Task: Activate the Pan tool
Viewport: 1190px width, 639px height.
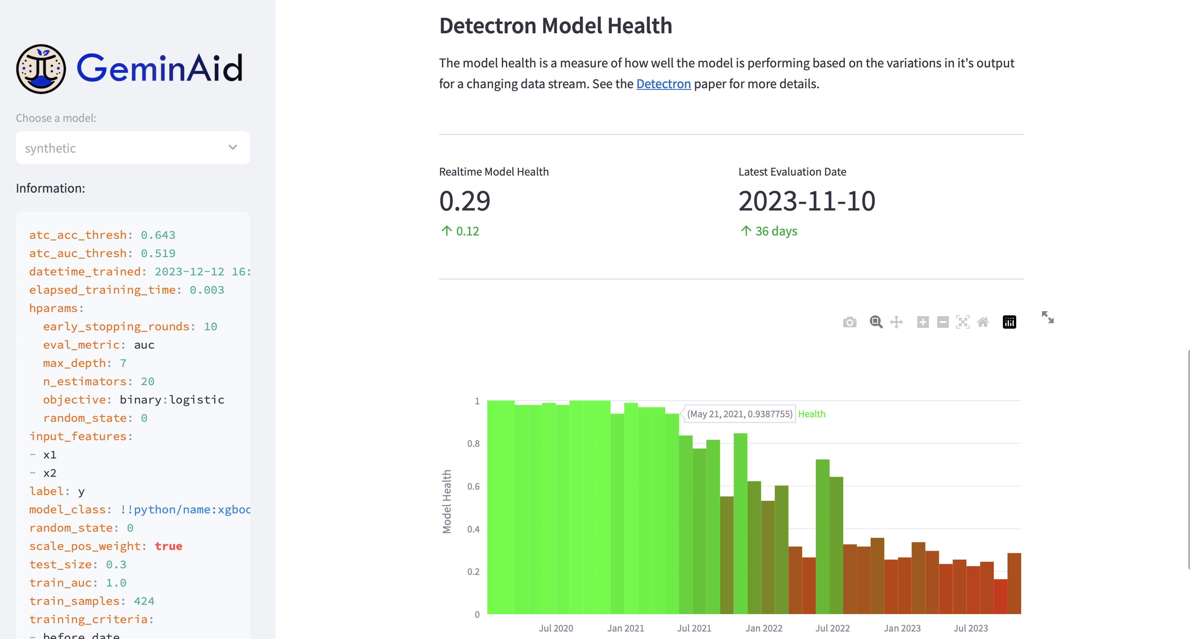Action: 896,322
